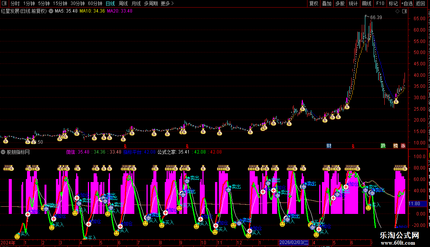Open F10 company information
This screenshot has height=247, width=430.
click(380, 3)
